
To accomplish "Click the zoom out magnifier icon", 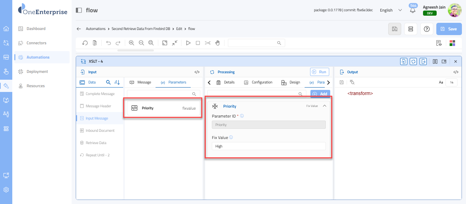I will click(x=141, y=43).
